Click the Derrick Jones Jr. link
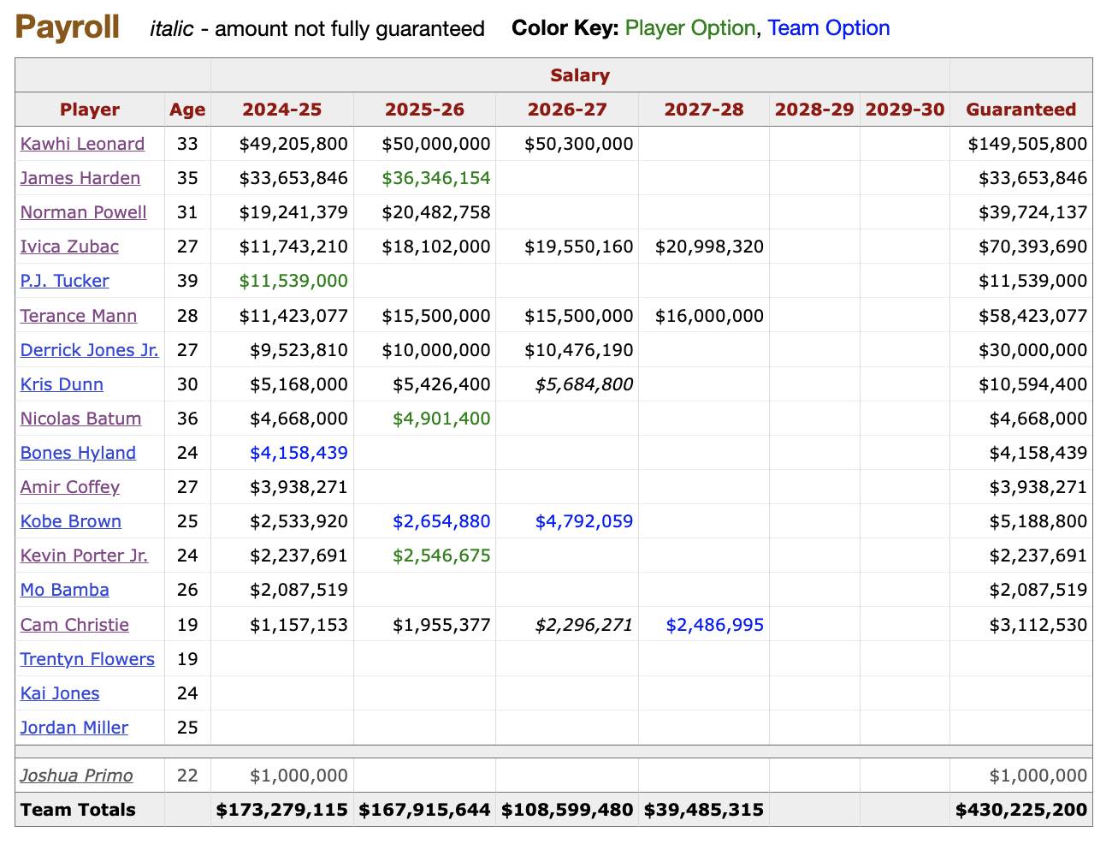 [x=90, y=350]
